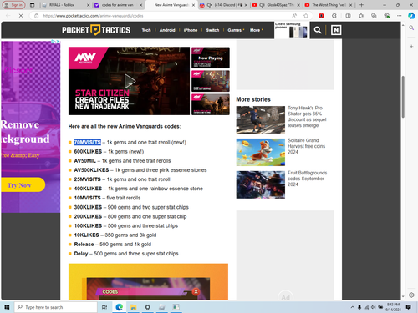Close the ad with the AdChoices X

(x=58, y=41)
